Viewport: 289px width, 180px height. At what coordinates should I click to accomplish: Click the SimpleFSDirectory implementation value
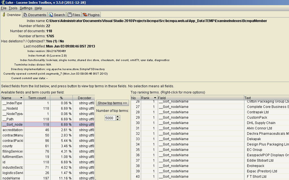click(x=75, y=69)
